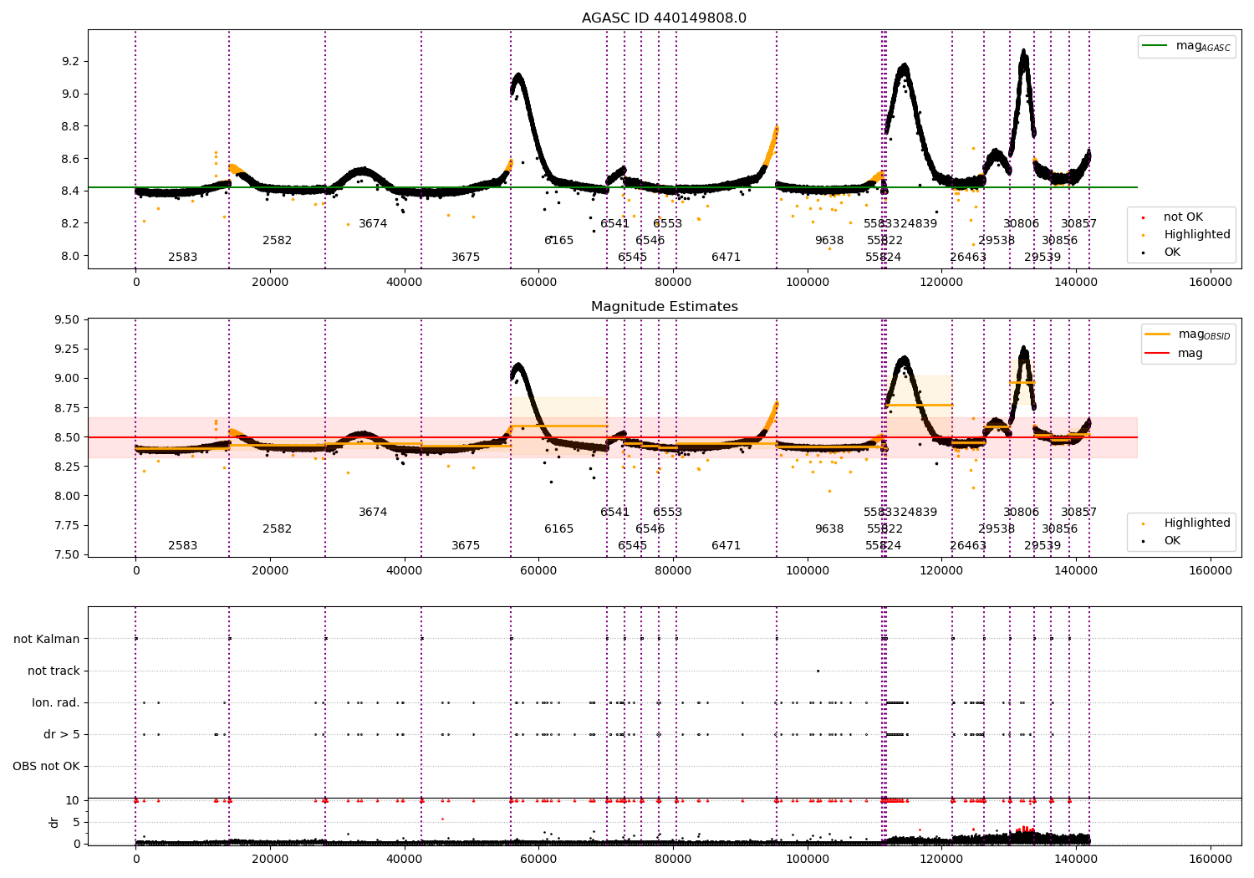Click the 8.50 y-axis tick label

point(66,437)
